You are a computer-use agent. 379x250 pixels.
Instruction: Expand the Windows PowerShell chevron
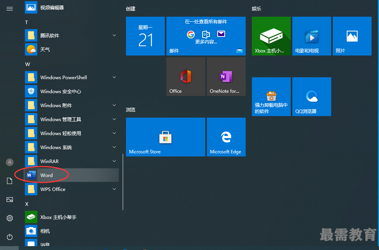(114, 78)
